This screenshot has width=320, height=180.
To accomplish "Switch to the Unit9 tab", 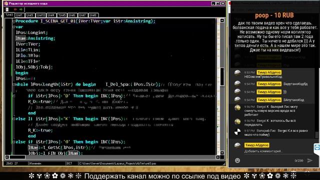I will (x=30, y=15).
